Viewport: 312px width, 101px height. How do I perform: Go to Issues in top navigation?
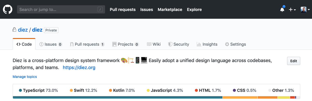click(x=147, y=10)
